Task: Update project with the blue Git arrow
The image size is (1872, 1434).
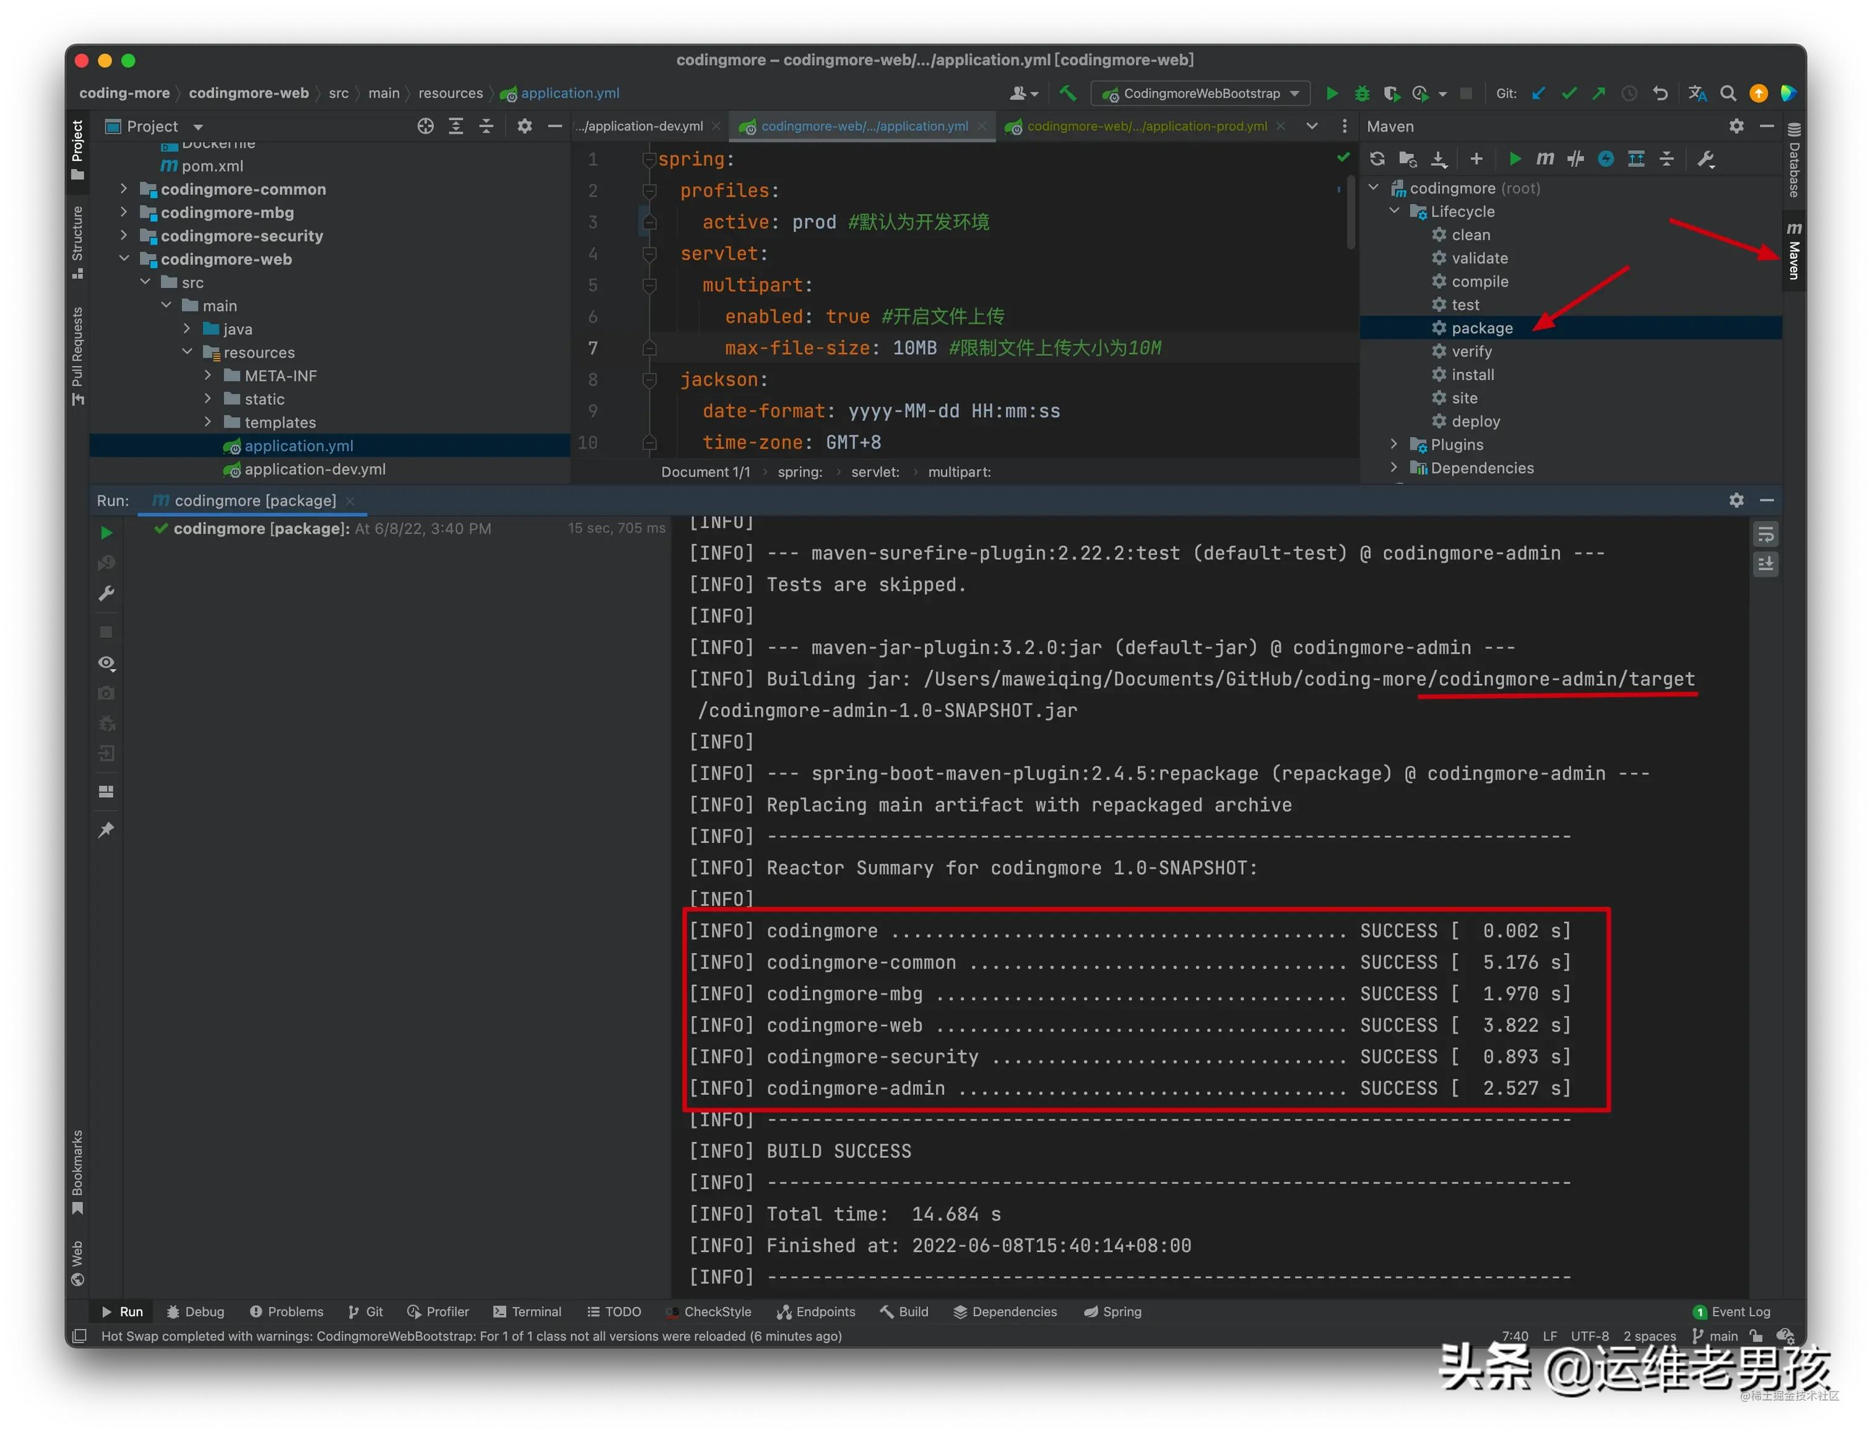Action: coord(1538,93)
